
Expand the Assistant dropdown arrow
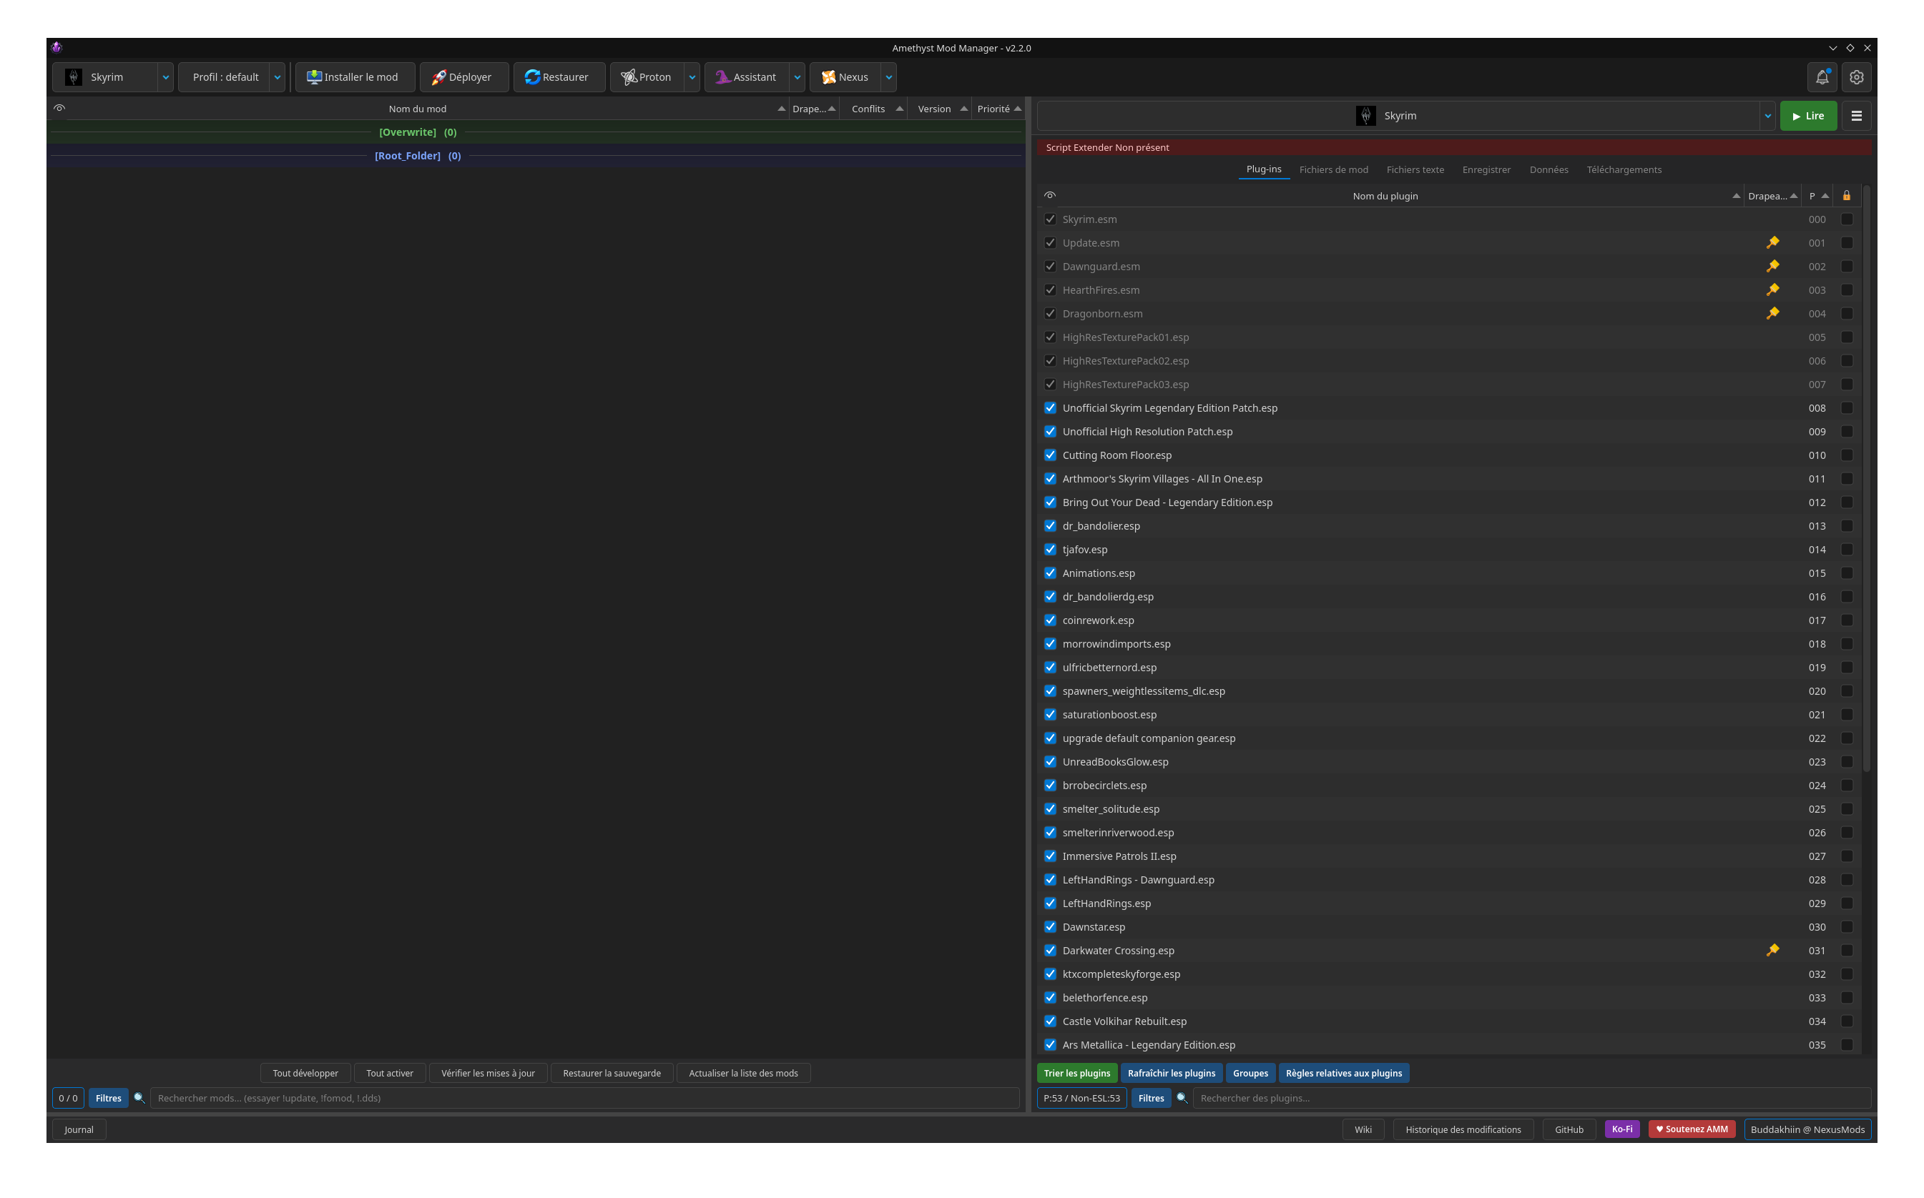(x=797, y=77)
